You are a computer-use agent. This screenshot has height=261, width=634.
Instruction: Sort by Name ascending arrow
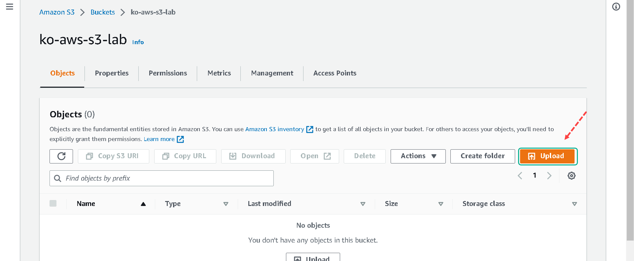click(143, 204)
